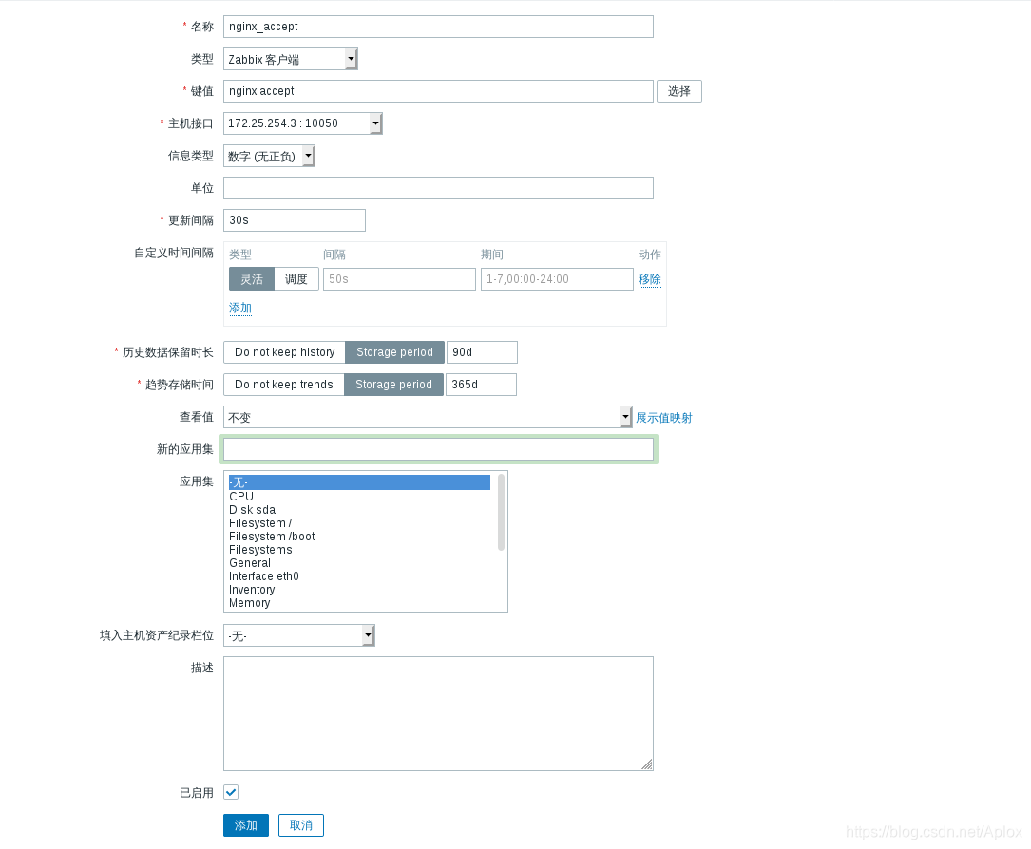The image size is (1031, 849).
Task: Select CPU in the 应用集 list
Action: pos(359,496)
